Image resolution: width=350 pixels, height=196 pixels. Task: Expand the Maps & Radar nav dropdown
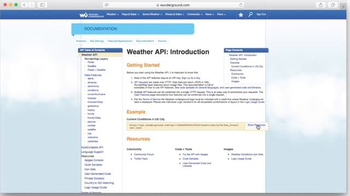pyautogui.click(x=130, y=14)
